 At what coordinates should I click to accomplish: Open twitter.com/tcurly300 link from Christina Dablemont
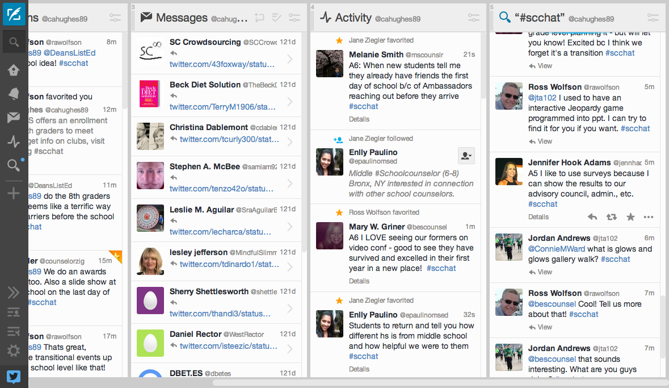(x=229, y=139)
